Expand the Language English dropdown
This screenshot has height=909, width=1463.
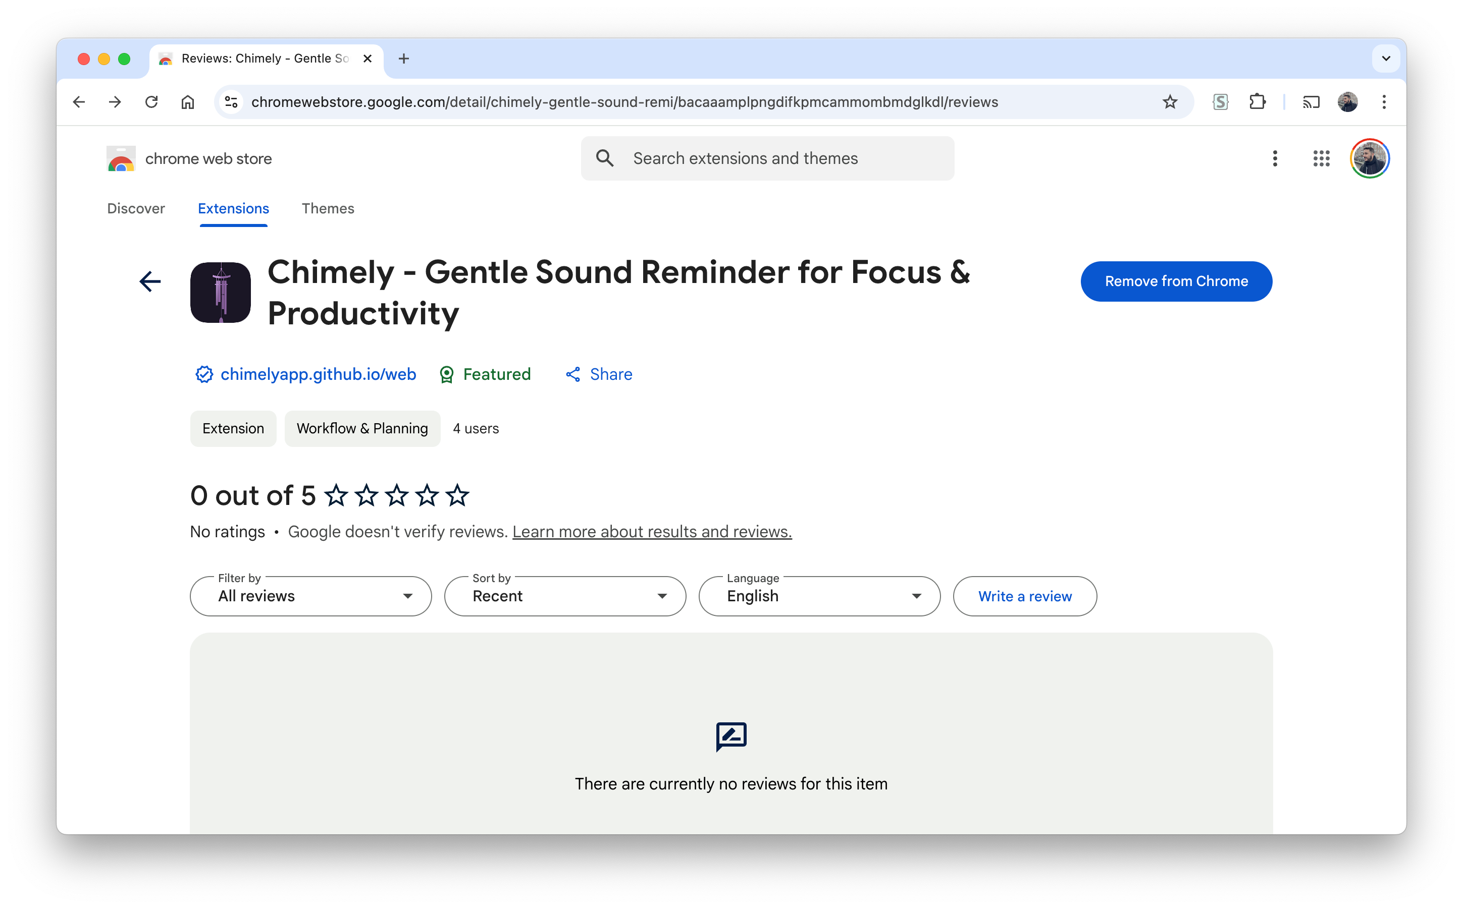[x=819, y=596]
